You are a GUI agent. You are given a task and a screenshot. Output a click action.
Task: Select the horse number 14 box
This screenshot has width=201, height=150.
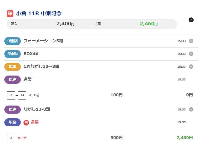(22, 95)
